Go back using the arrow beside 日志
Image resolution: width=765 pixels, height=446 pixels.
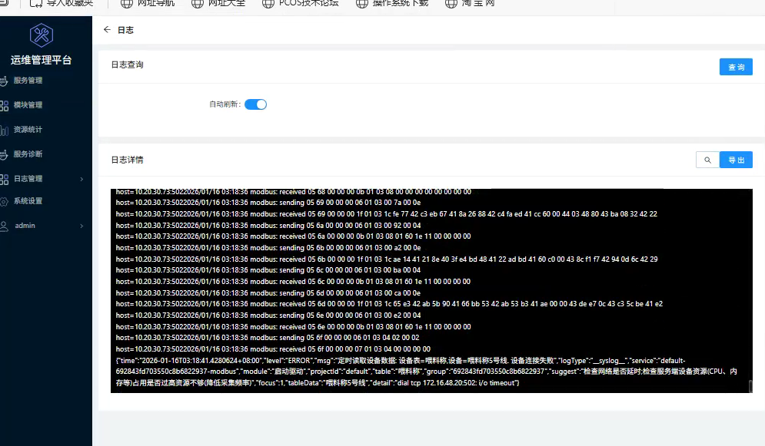pos(107,30)
